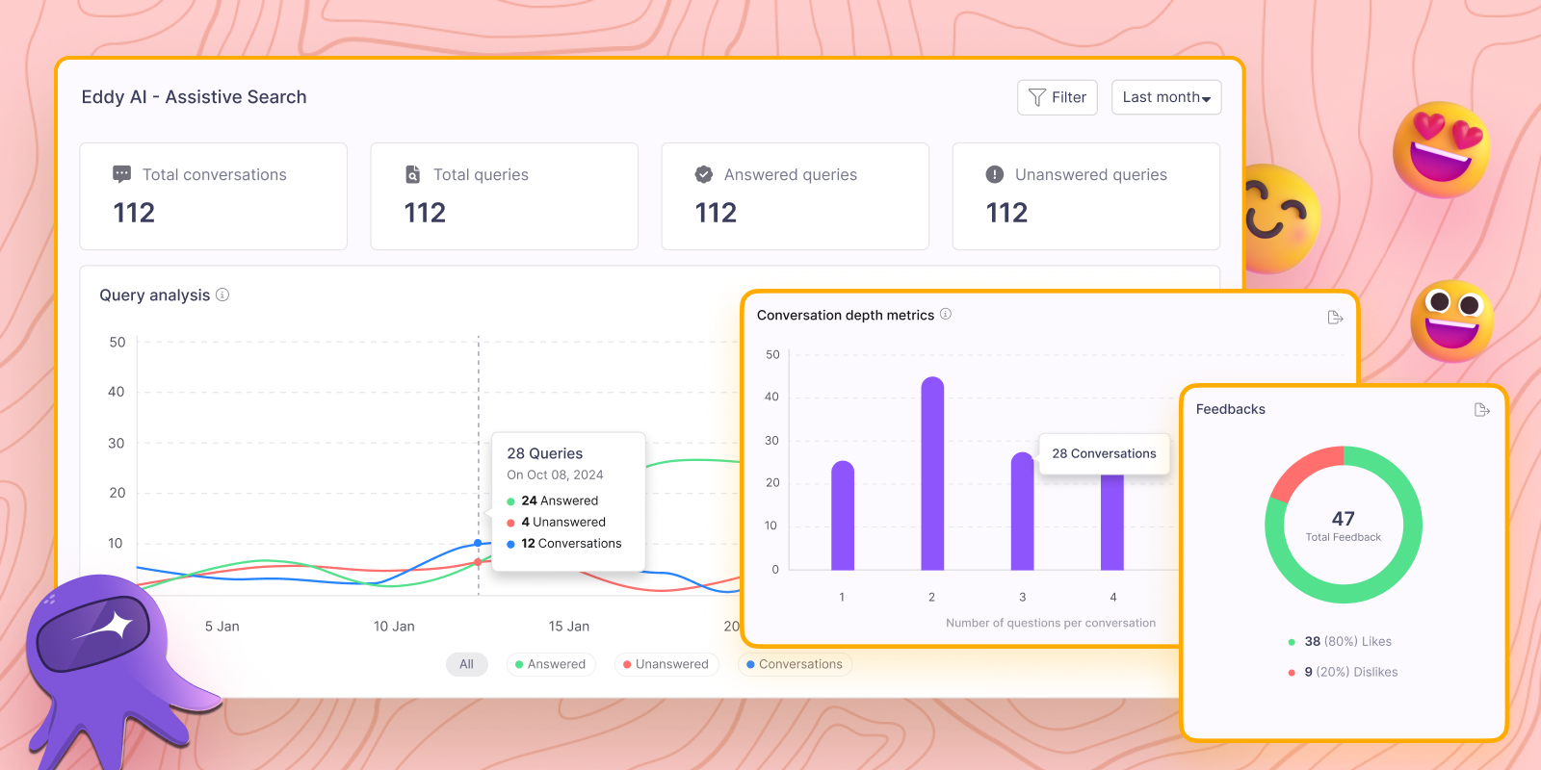Screen dimensions: 1541x770
Task: Click the 24 Answered tooltip row
Action: (x=553, y=500)
